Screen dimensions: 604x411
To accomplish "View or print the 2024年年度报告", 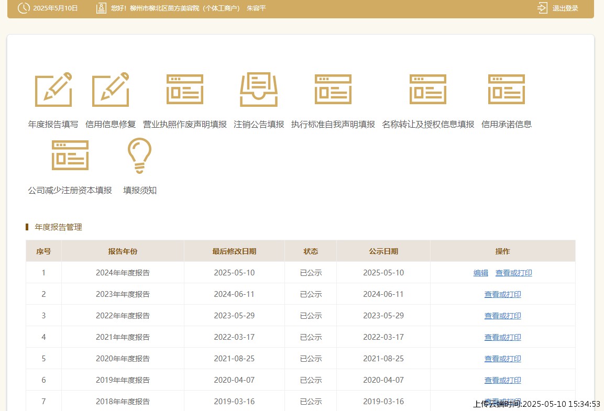I will (514, 273).
